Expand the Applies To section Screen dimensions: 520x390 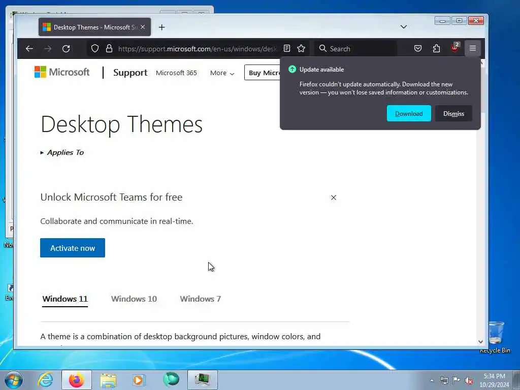click(62, 152)
